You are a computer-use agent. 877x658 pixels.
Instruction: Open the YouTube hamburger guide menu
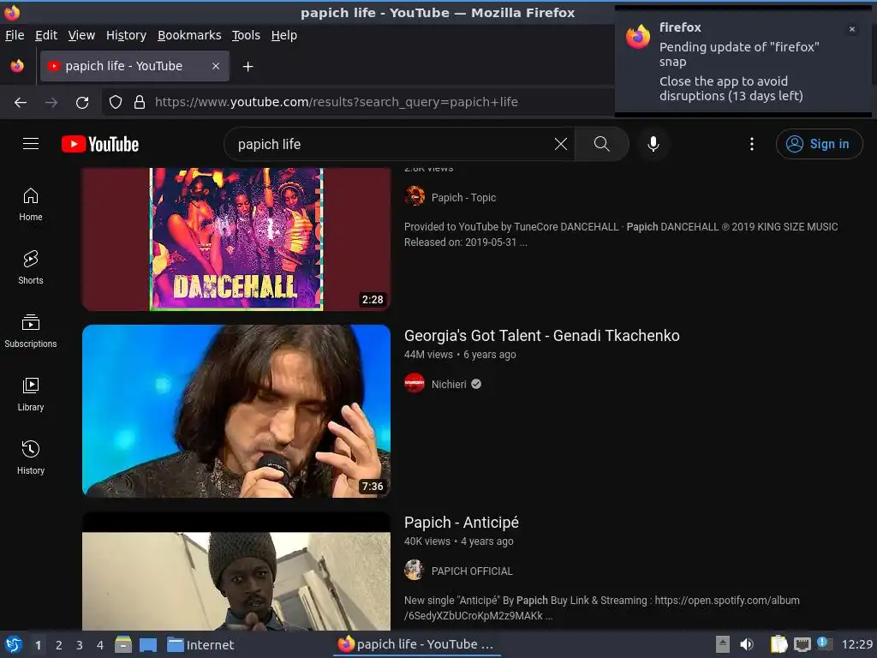coord(31,144)
